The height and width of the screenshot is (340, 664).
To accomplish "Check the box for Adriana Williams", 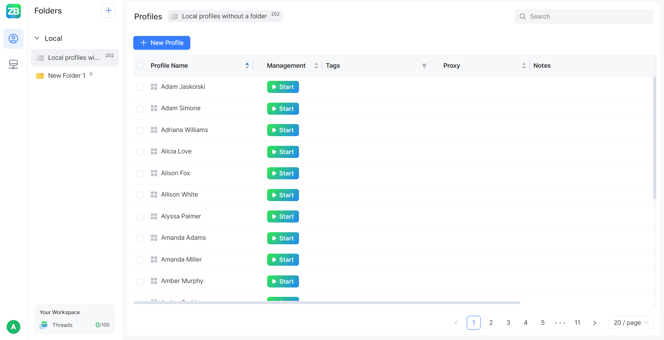I will click(x=140, y=130).
